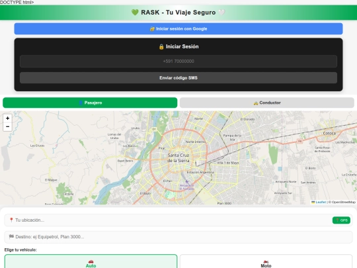Zoom out on the map
The image size is (357, 268).
pos(7,126)
